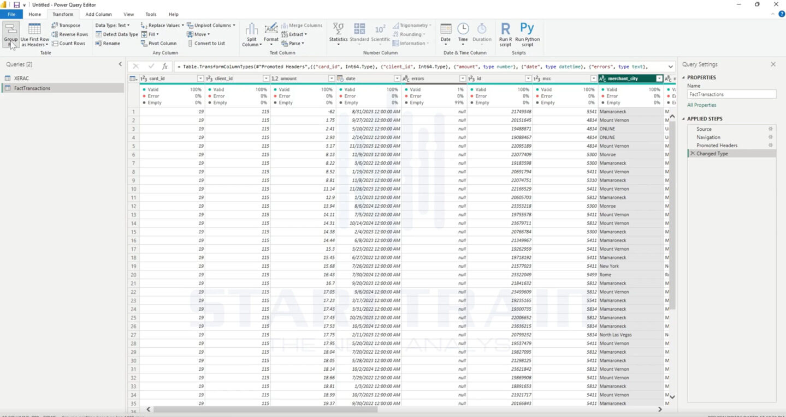Click Count Rows in the Table group
This screenshot has height=417, width=786.
[x=68, y=43]
